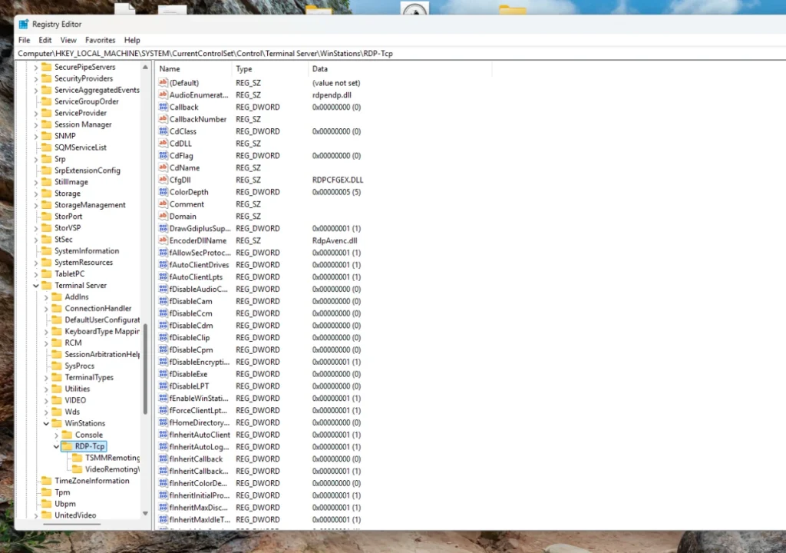Viewport: 786px width, 553px height.
Task: Click the DWORD icon next to fDisableLPT
Action: click(163, 386)
